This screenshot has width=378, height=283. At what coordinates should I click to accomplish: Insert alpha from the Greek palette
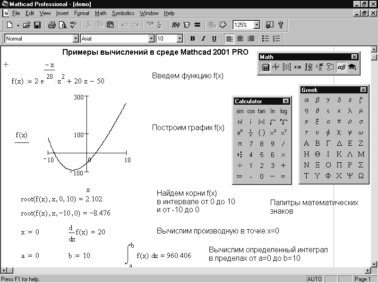(x=306, y=100)
